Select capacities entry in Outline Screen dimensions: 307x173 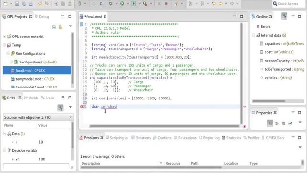pyautogui.click(x=282, y=44)
